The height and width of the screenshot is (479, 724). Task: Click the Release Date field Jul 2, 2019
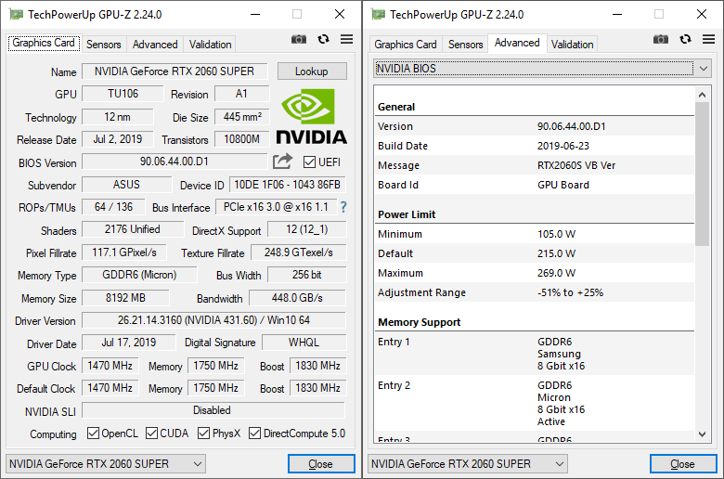(x=117, y=139)
